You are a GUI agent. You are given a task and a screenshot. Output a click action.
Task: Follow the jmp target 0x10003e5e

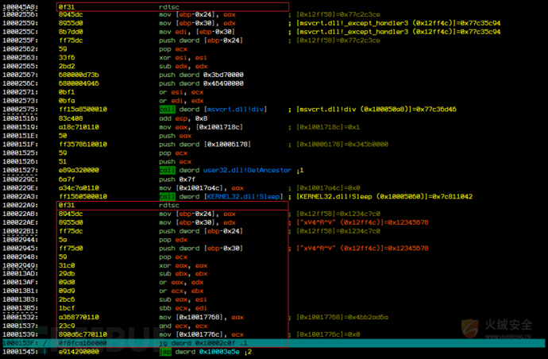click(219, 352)
